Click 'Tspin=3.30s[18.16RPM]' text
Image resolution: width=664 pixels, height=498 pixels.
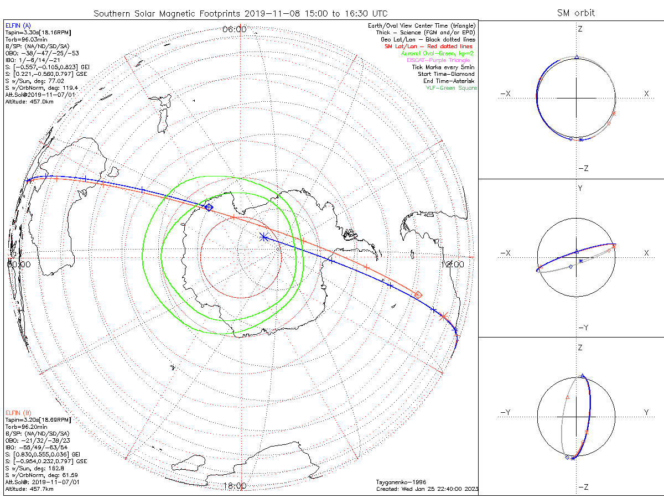[38, 33]
